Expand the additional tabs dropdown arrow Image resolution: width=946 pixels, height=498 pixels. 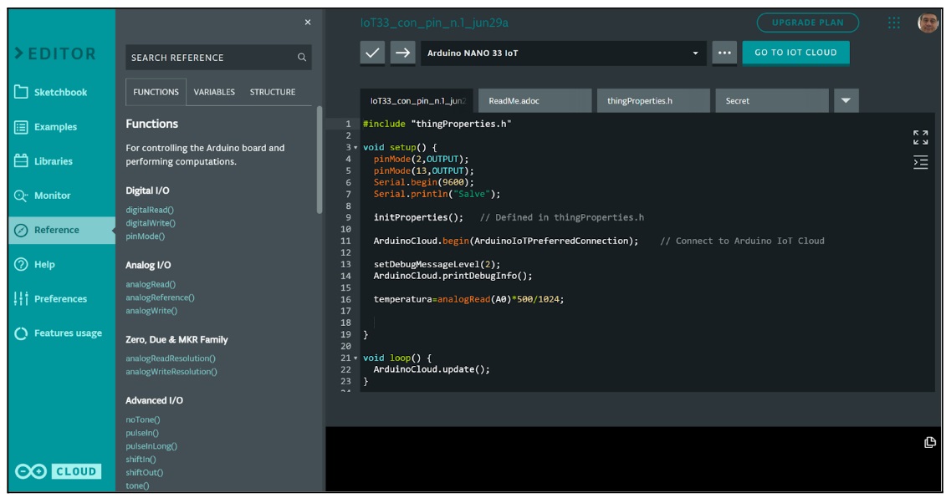(846, 100)
